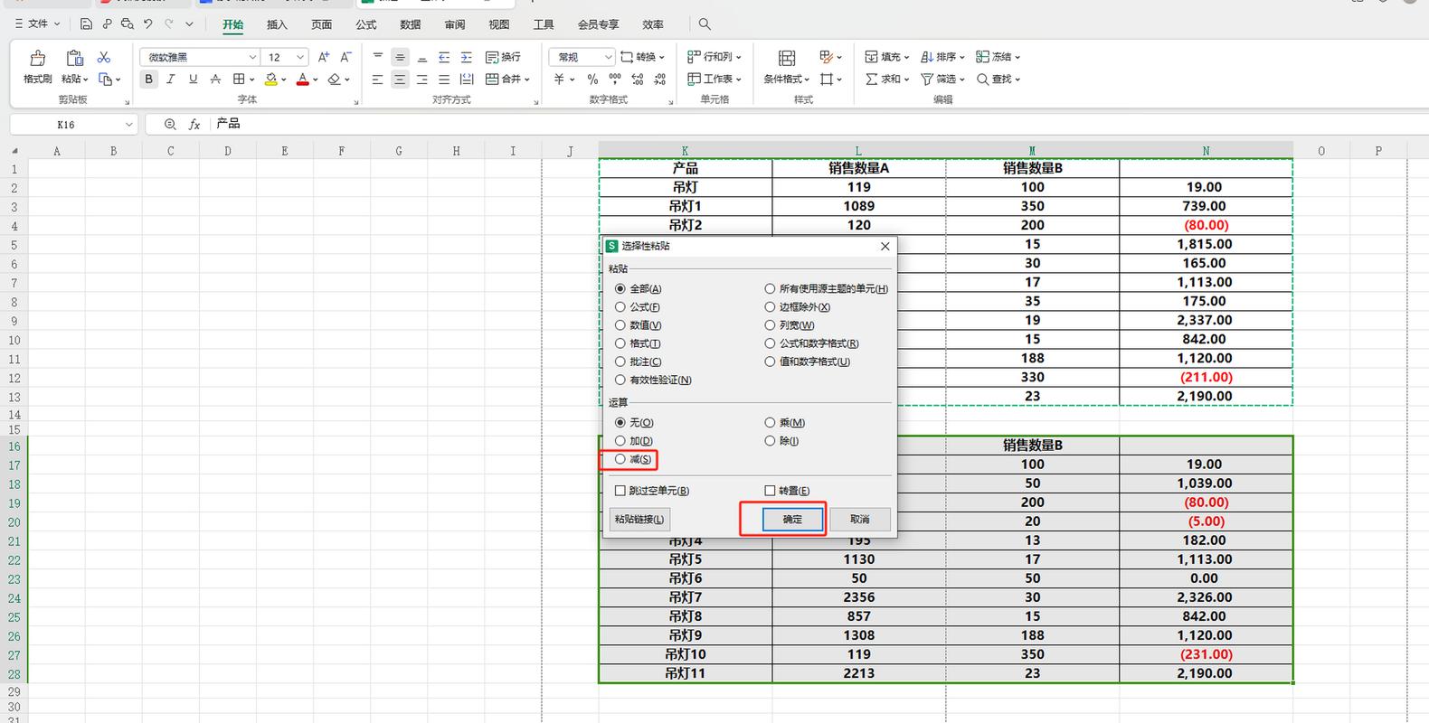Expand the Paste (粘贴) dropdown arrow
Viewport: 1429px width, 723px height.
point(86,80)
